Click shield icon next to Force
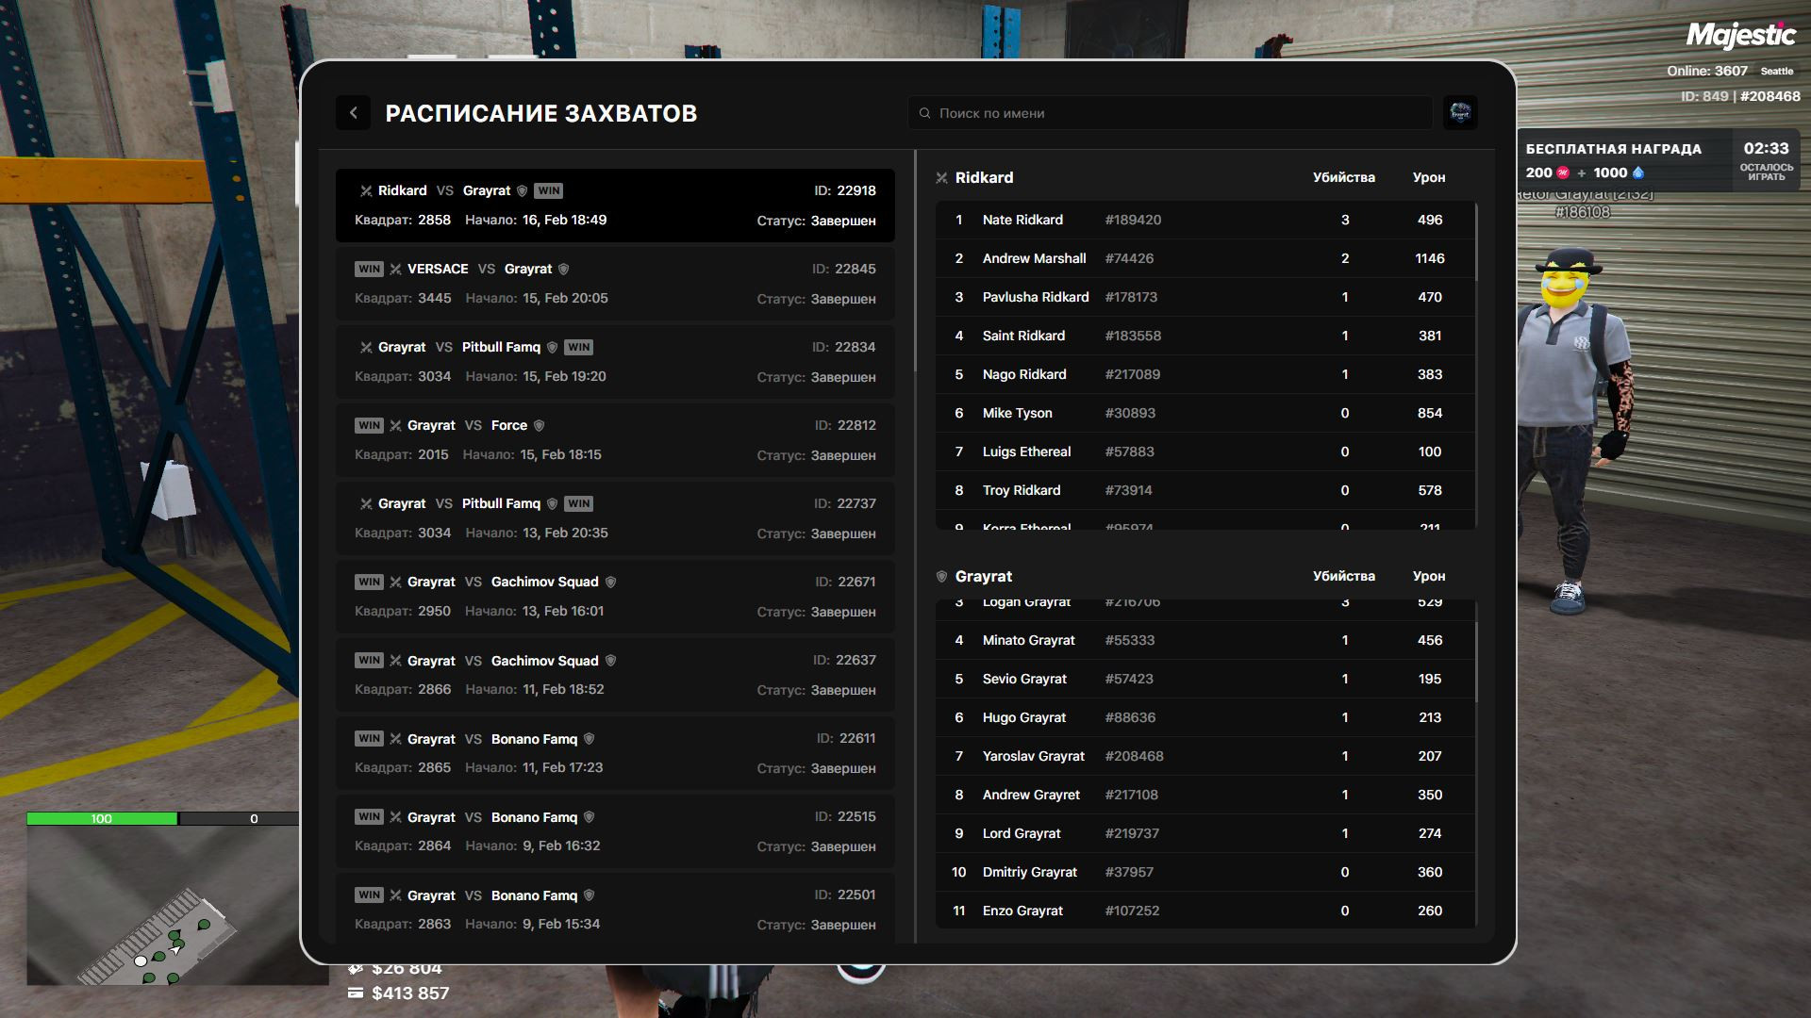 pos(540,426)
